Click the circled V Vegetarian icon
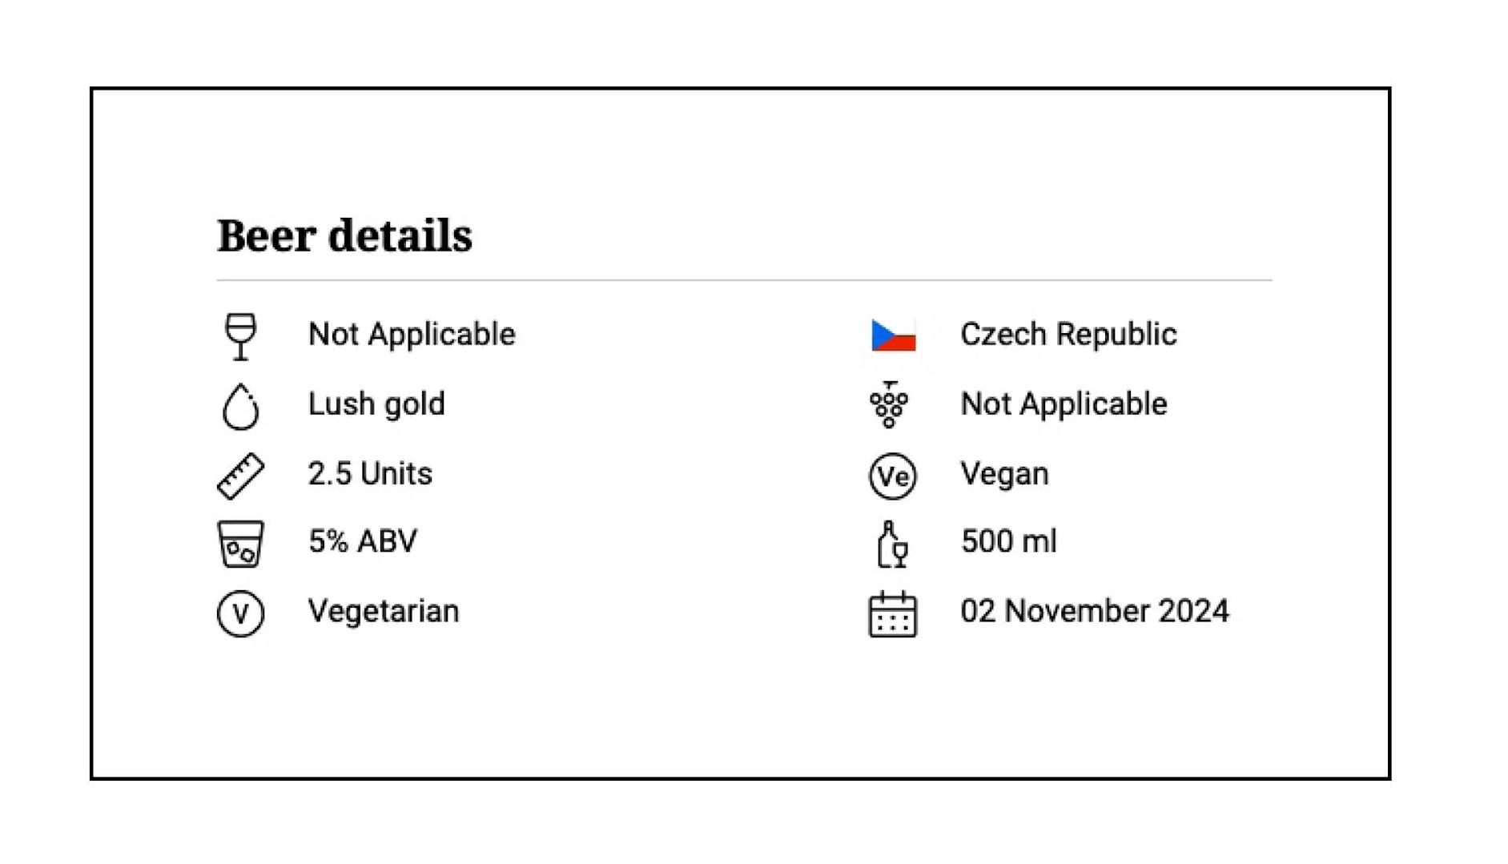The height and width of the screenshot is (864, 1508). click(x=240, y=613)
